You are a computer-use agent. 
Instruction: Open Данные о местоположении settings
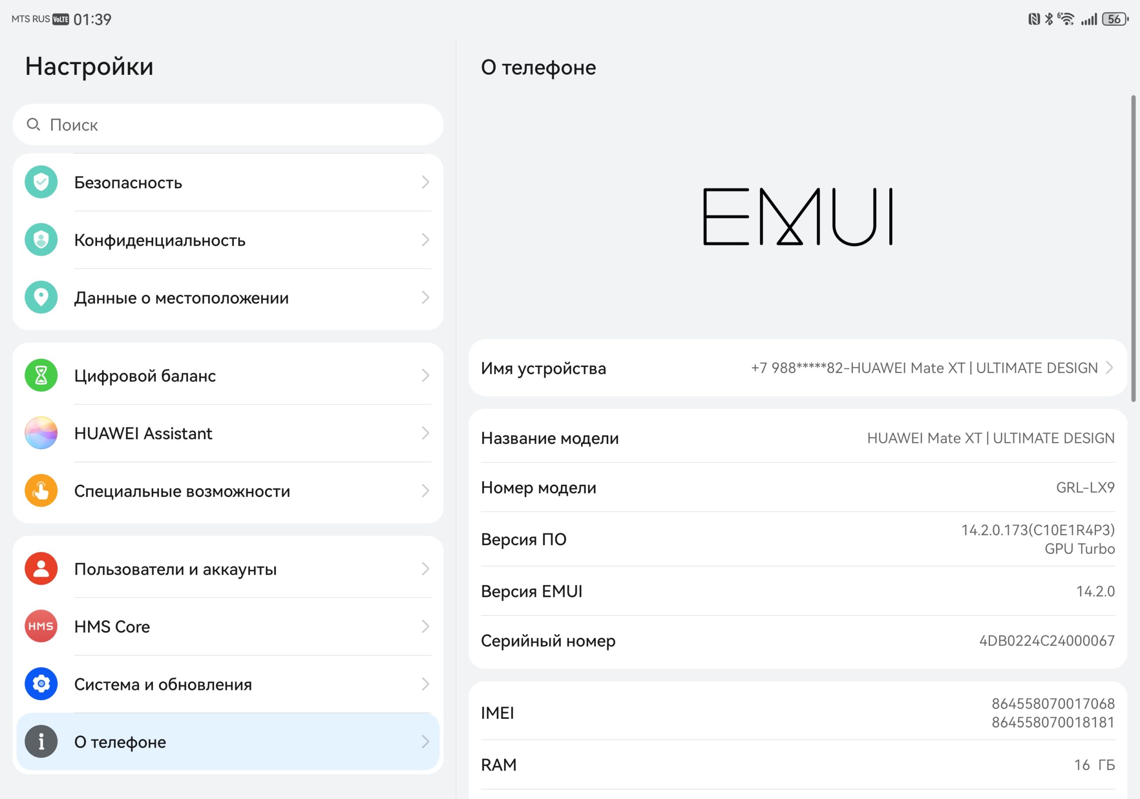(228, 297)
